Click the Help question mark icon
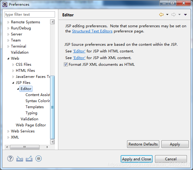The image size is (193, 170). [10, 158]
